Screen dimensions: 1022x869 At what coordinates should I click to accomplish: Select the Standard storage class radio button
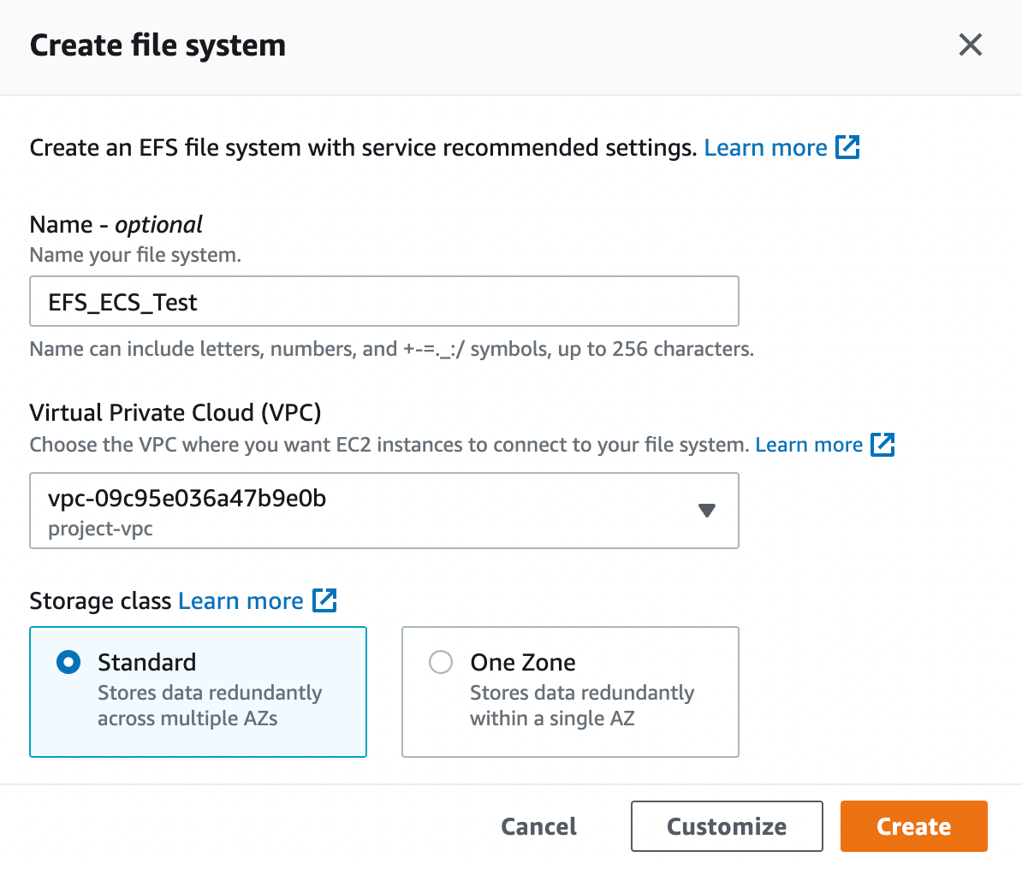[68, 662]
